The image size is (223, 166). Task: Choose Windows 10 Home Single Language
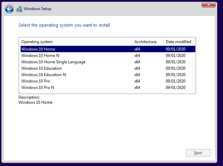[108, 62]
